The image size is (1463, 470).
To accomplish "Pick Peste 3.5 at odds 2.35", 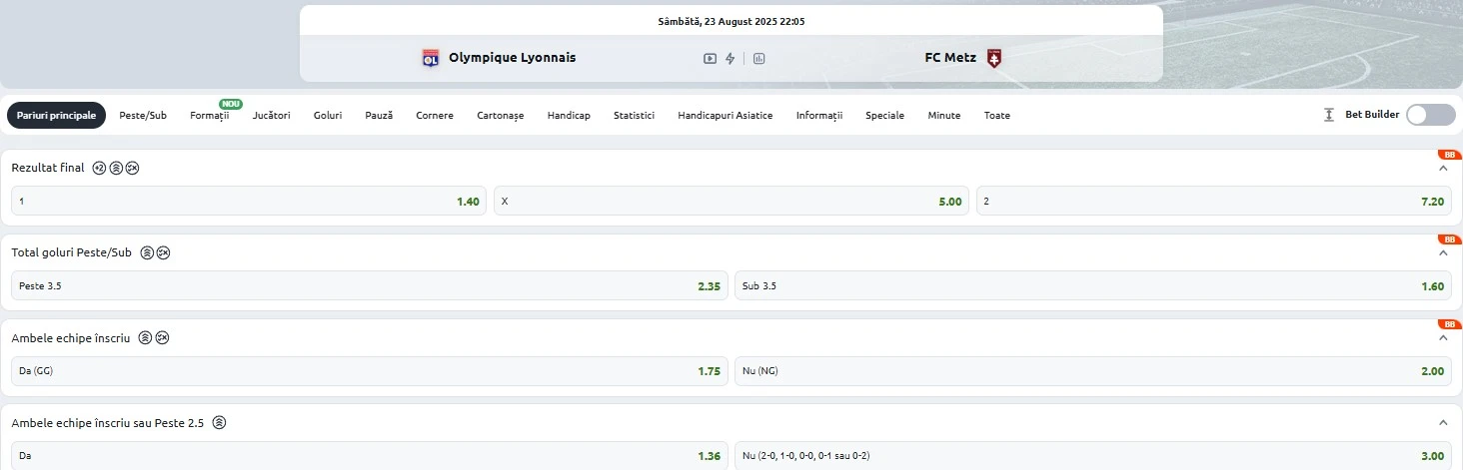I will [x=370, y=285].
